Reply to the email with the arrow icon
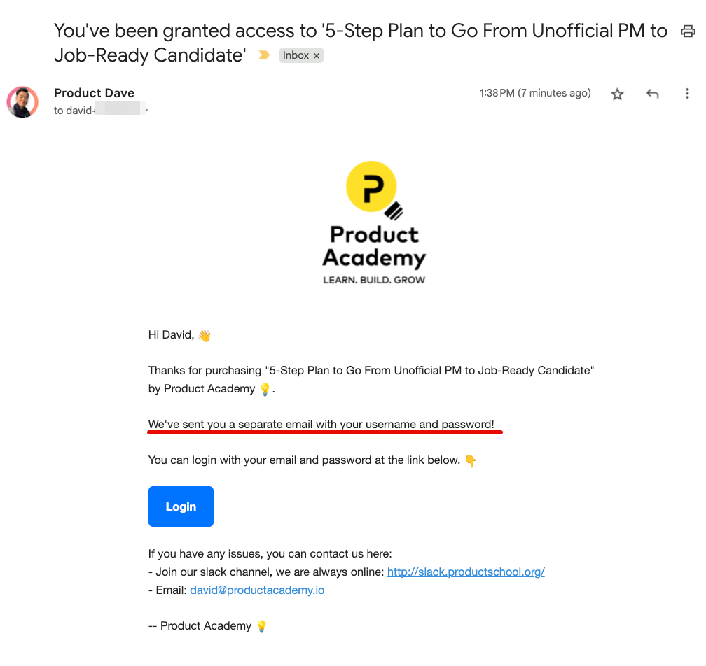The height and width of the screenshot is (666, 706). [653, 94]
